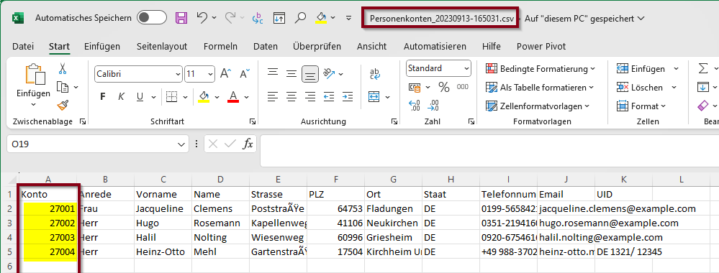The image size is (719, 273).
Task: Click the Copy icon
Action: (63, 87)
